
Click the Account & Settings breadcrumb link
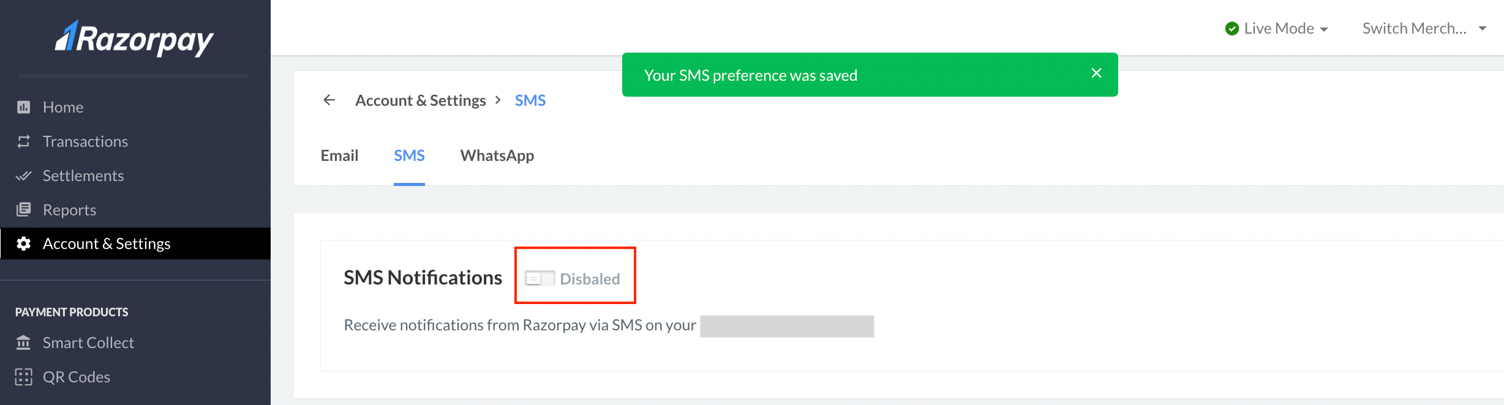[x=420, y=100]
